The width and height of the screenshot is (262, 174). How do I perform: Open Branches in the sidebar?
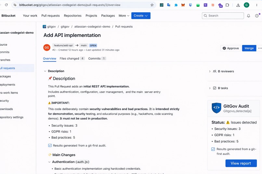coord(5,60)
